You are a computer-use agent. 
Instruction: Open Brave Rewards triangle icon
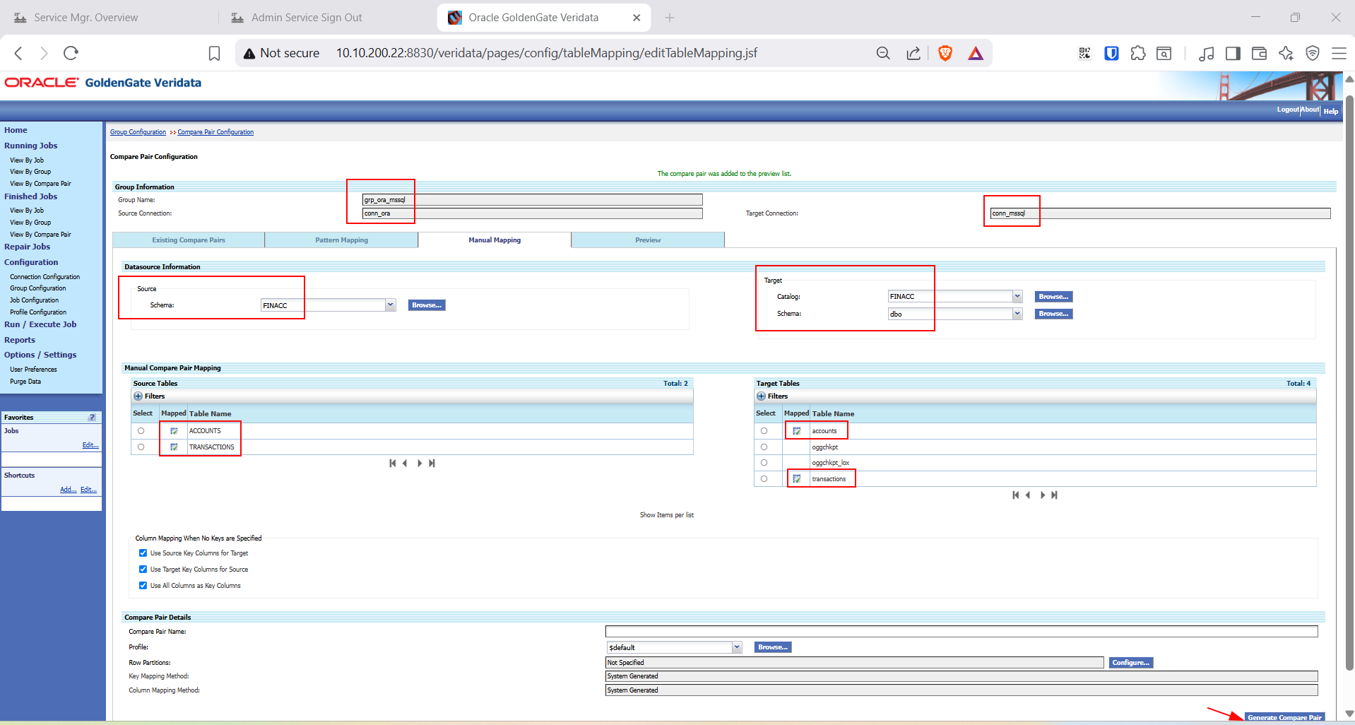coord(976,53)
